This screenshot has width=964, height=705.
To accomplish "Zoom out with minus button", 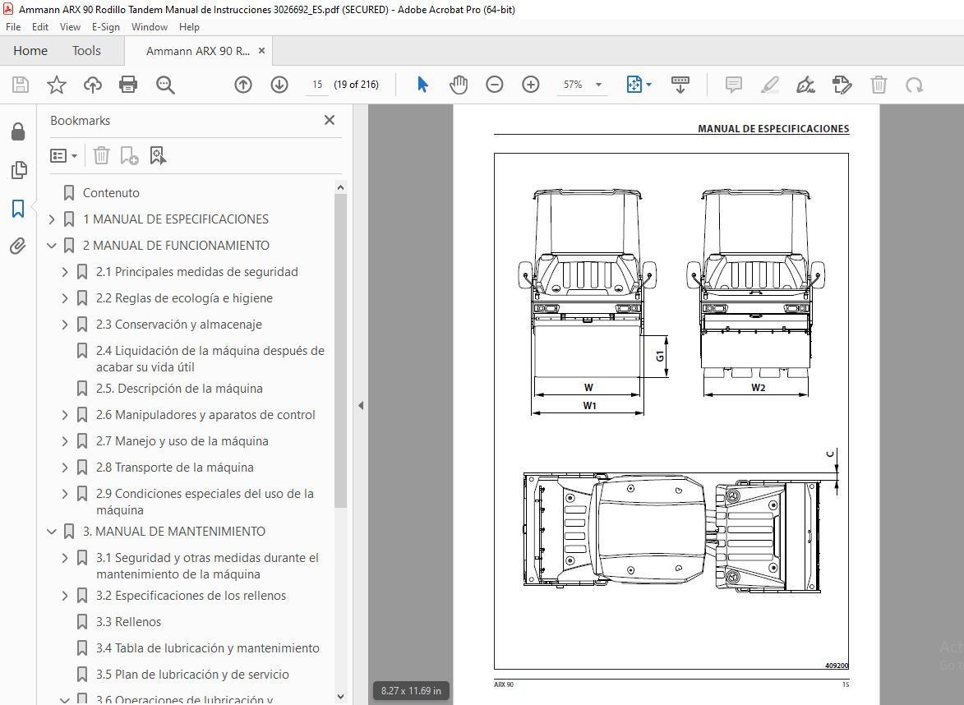I will pyautogui.click(x=494, y=85).
